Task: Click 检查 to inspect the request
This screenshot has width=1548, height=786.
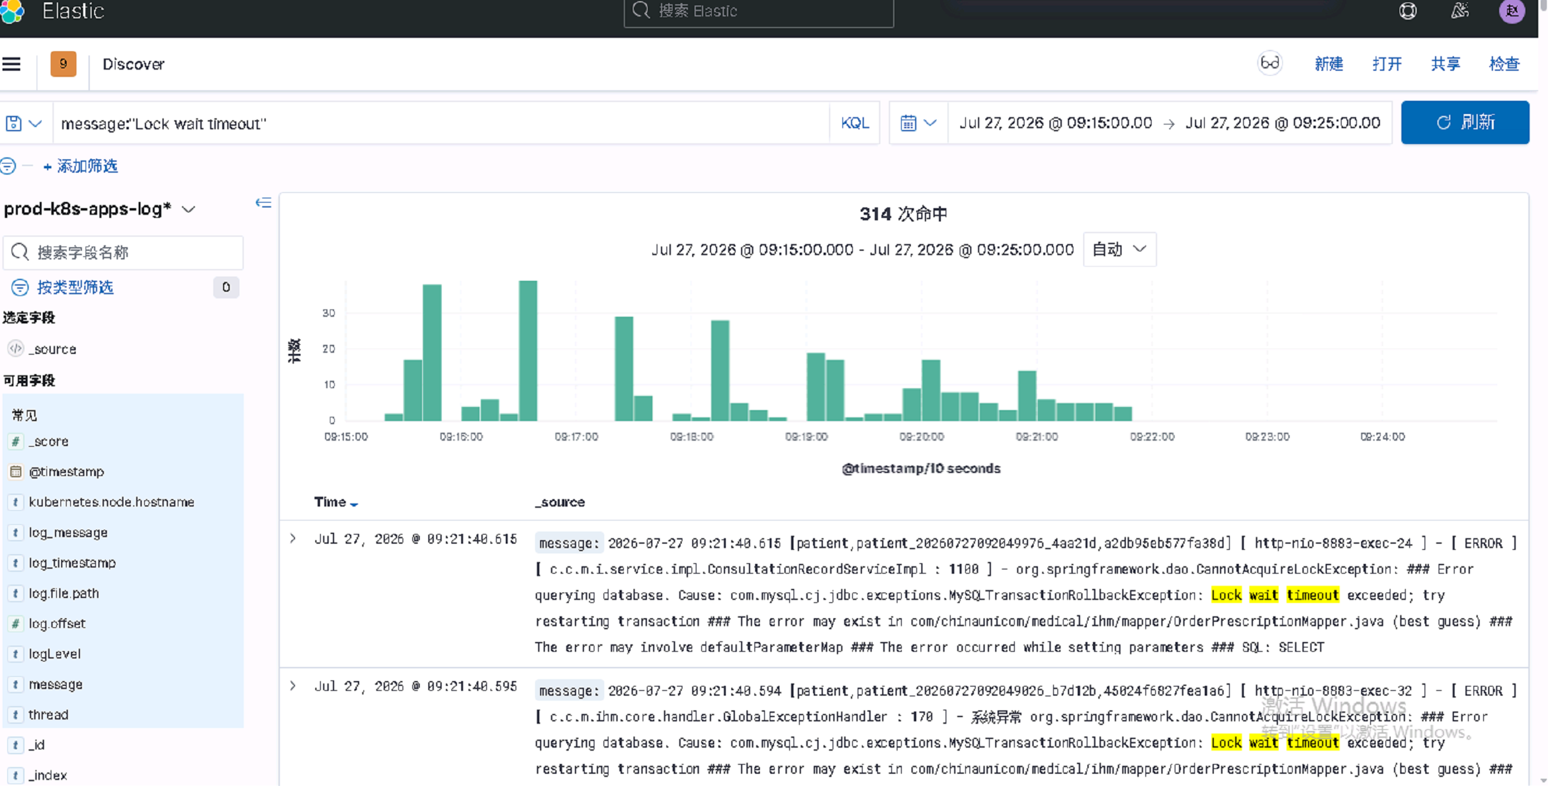Action: (1504, 64)
